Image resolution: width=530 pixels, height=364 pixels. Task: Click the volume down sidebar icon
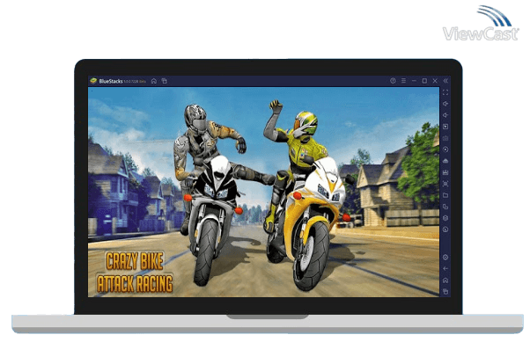pyautogui.click(x=445, y=115)
